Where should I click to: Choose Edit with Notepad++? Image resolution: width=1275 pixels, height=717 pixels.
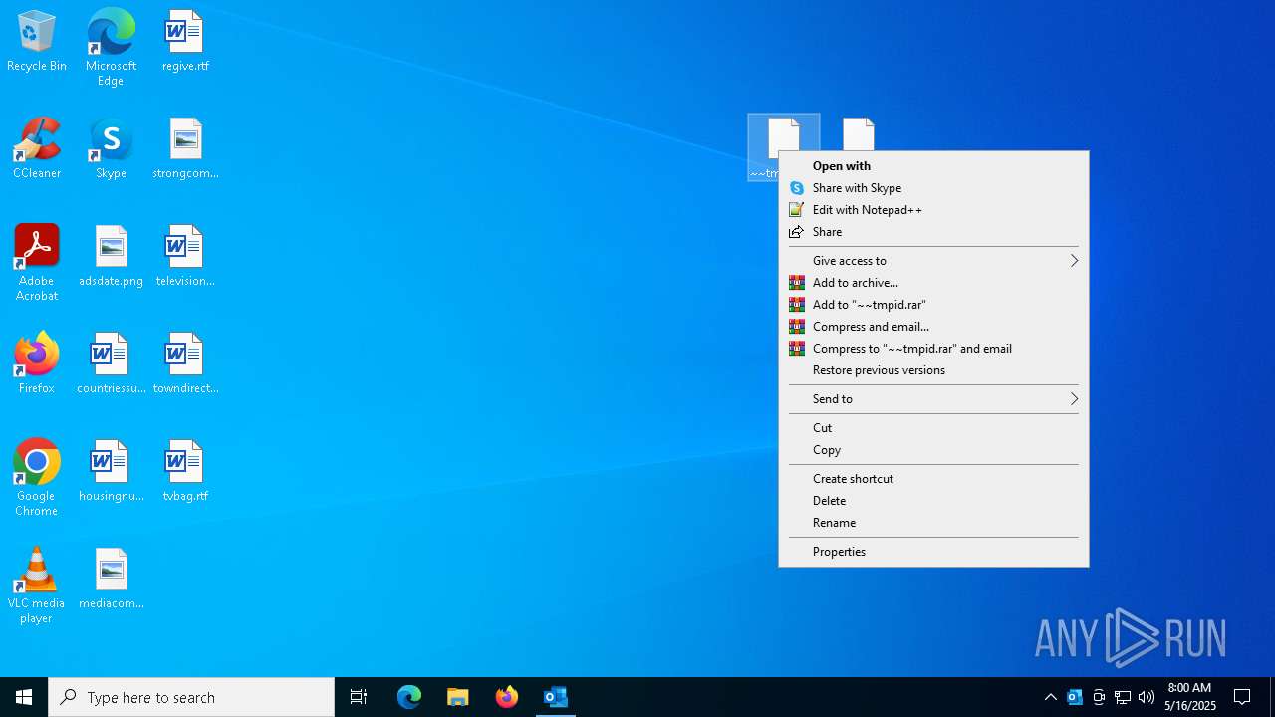coord(933,210)
